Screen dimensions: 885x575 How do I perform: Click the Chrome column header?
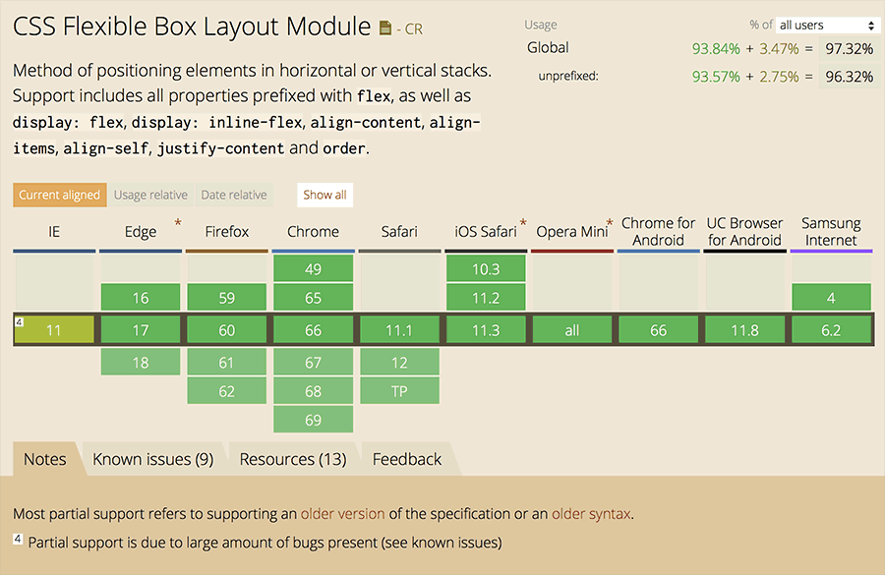pos(314,231)
